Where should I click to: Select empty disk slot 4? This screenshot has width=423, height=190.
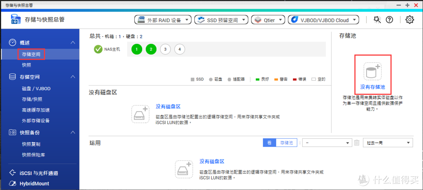pos(180,49)
